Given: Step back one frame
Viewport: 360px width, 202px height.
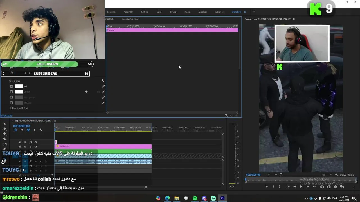Looking at the screenshot, I should 294,187.
